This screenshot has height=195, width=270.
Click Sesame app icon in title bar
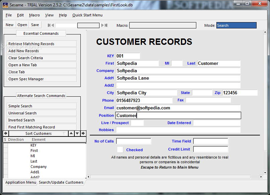pos(5,5)
